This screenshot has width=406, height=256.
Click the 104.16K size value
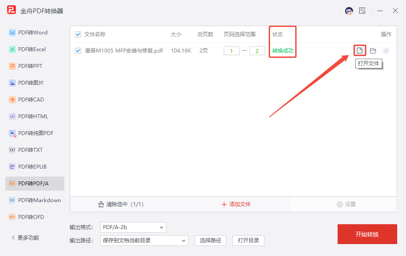[181, 51]
